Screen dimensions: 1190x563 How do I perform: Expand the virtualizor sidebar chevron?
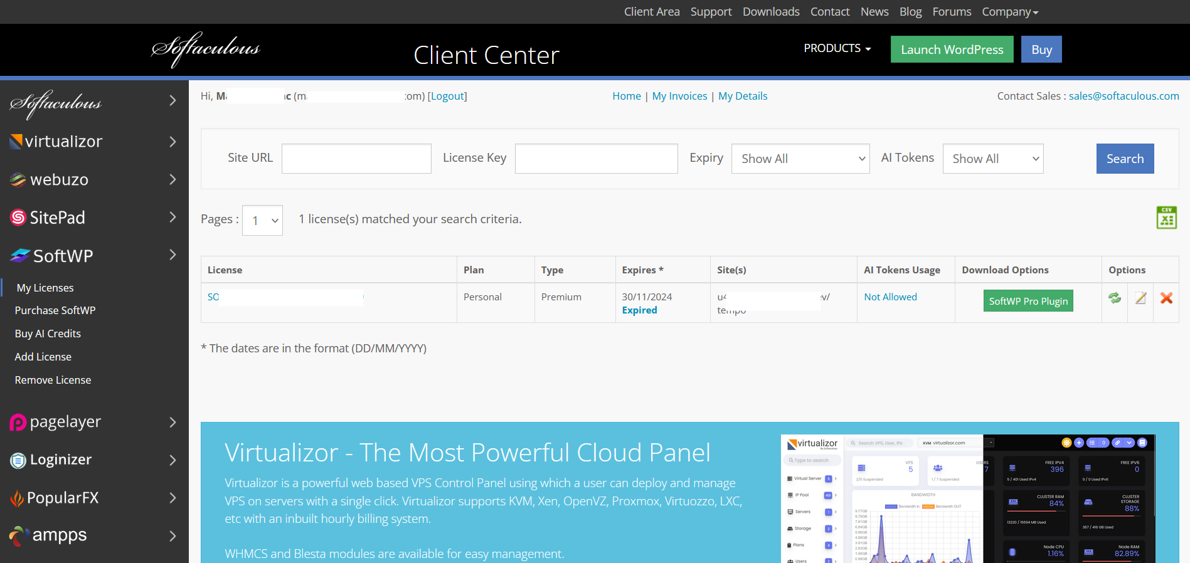(x=173, y=142)
